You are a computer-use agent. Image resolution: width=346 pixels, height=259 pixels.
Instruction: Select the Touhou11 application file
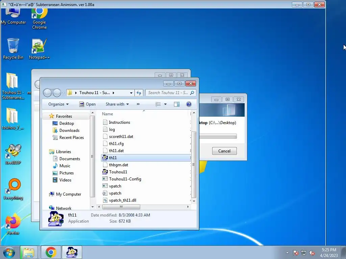[118, 172]
